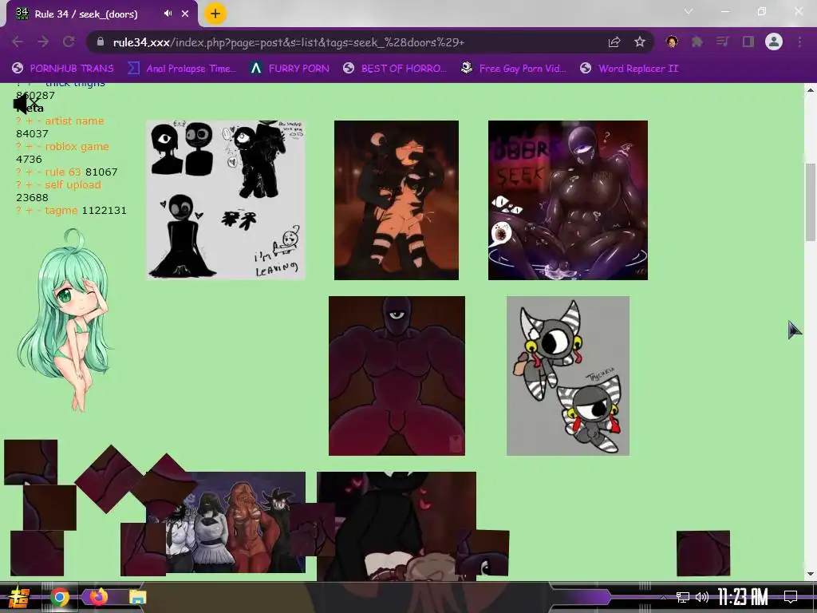Open the self upload tag link
The height and width of the screenshot is (613, 817).
click(x=73, y=184)
